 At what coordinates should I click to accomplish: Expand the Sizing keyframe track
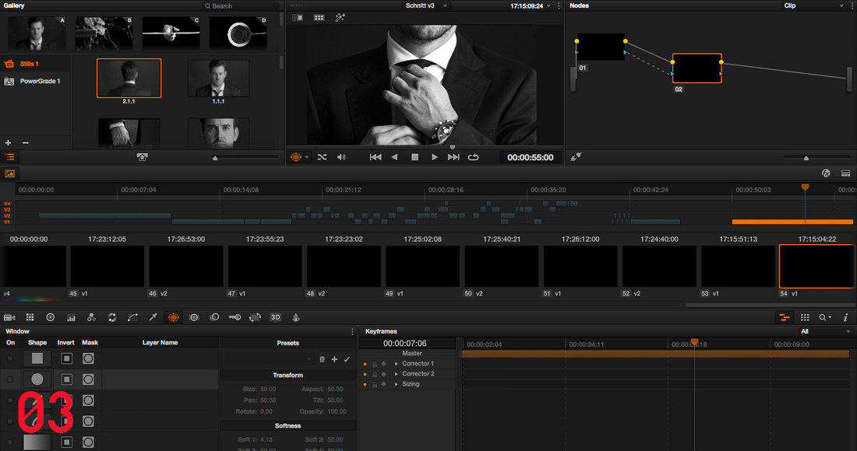click(397, 384)
